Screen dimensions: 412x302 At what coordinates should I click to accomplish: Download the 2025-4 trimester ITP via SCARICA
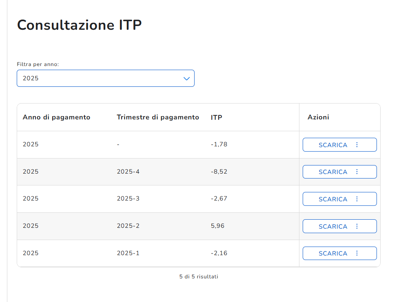click(332, 172)
